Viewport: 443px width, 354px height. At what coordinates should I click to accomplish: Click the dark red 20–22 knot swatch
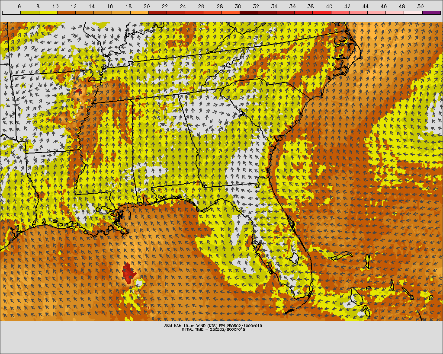(x=157, y=13)
